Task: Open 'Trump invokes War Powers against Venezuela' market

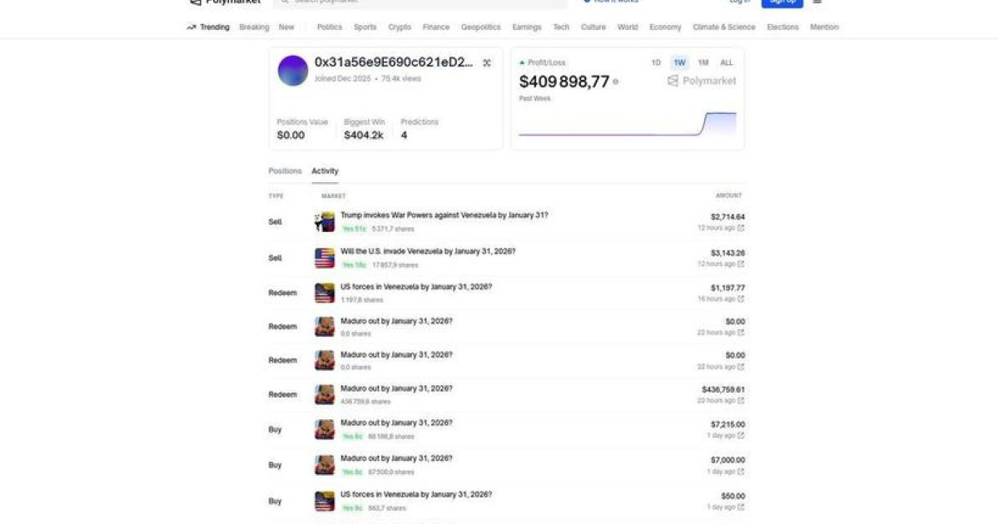Action: [444, 215]
